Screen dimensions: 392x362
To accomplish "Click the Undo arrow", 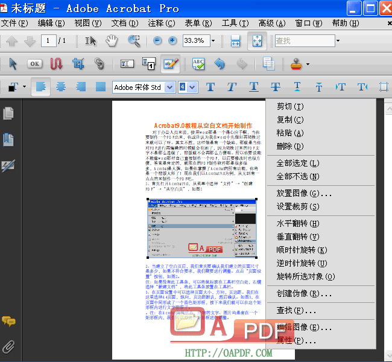I will [220, 64].
